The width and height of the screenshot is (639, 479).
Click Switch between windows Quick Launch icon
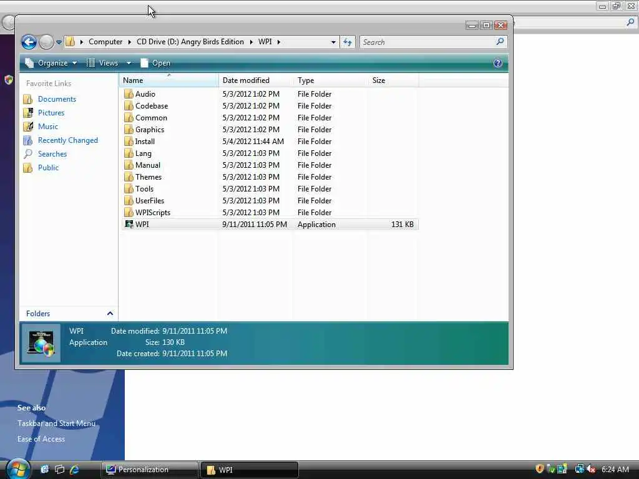coord(59,470)
